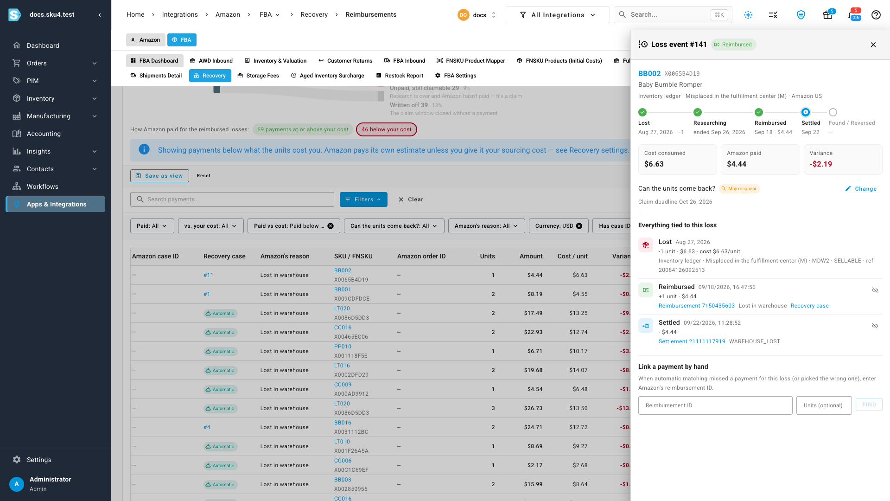Open the FBA Settings tab

(456, 76)
